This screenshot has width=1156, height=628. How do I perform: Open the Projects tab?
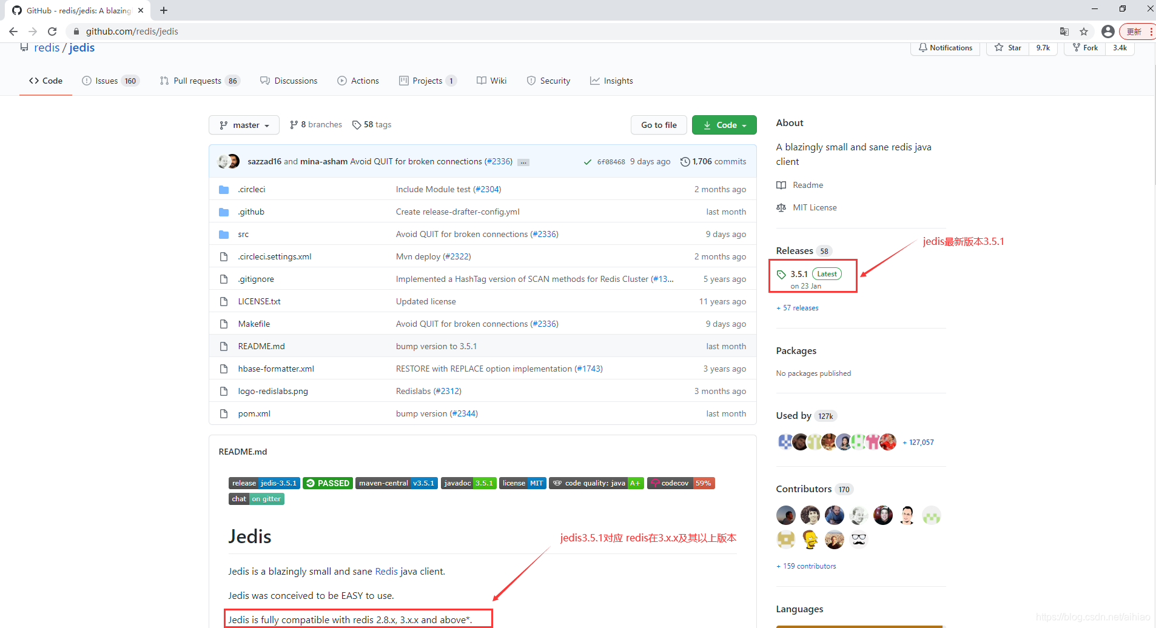click(428, 81)
